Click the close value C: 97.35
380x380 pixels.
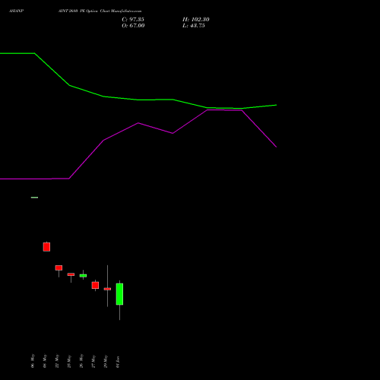tap(133, 20)
